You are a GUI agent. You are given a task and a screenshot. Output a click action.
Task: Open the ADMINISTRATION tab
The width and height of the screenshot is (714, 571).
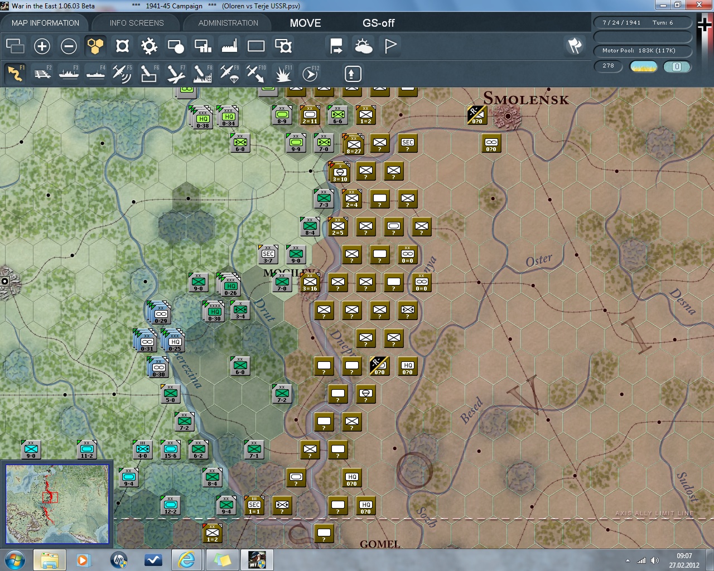[228, 23]
